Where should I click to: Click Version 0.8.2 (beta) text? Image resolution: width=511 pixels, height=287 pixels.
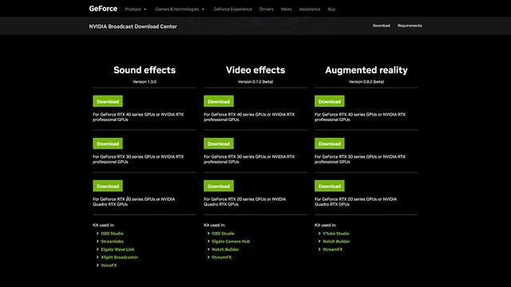(366, 81)
